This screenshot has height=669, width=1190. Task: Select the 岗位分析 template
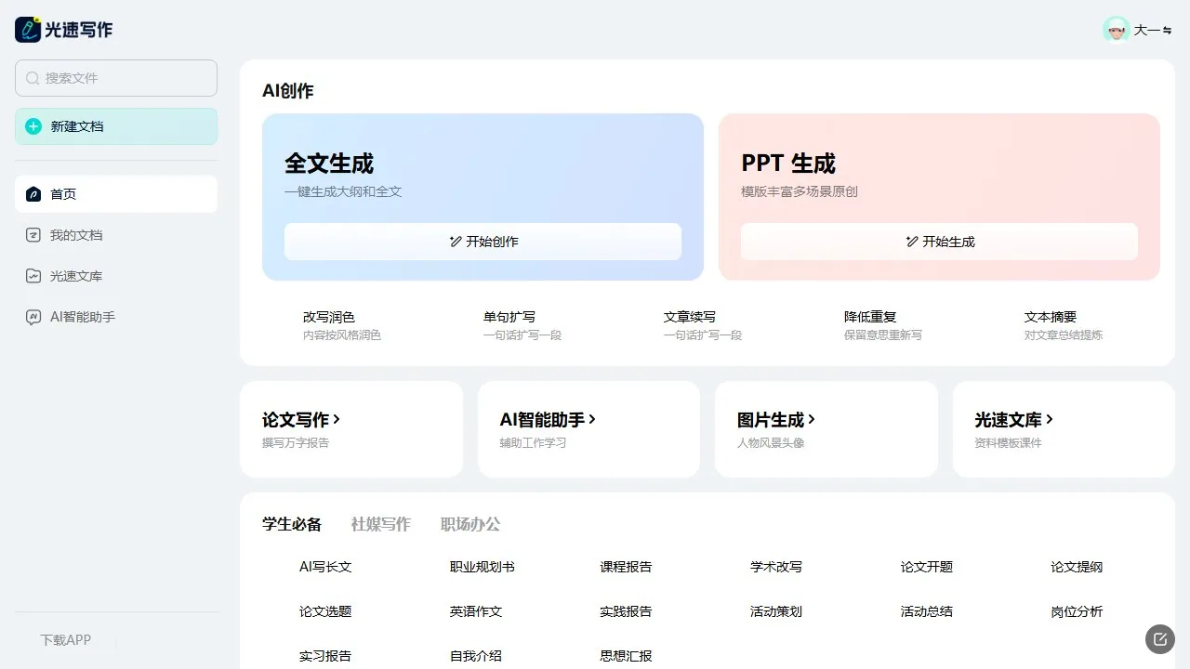[1077, 611]
